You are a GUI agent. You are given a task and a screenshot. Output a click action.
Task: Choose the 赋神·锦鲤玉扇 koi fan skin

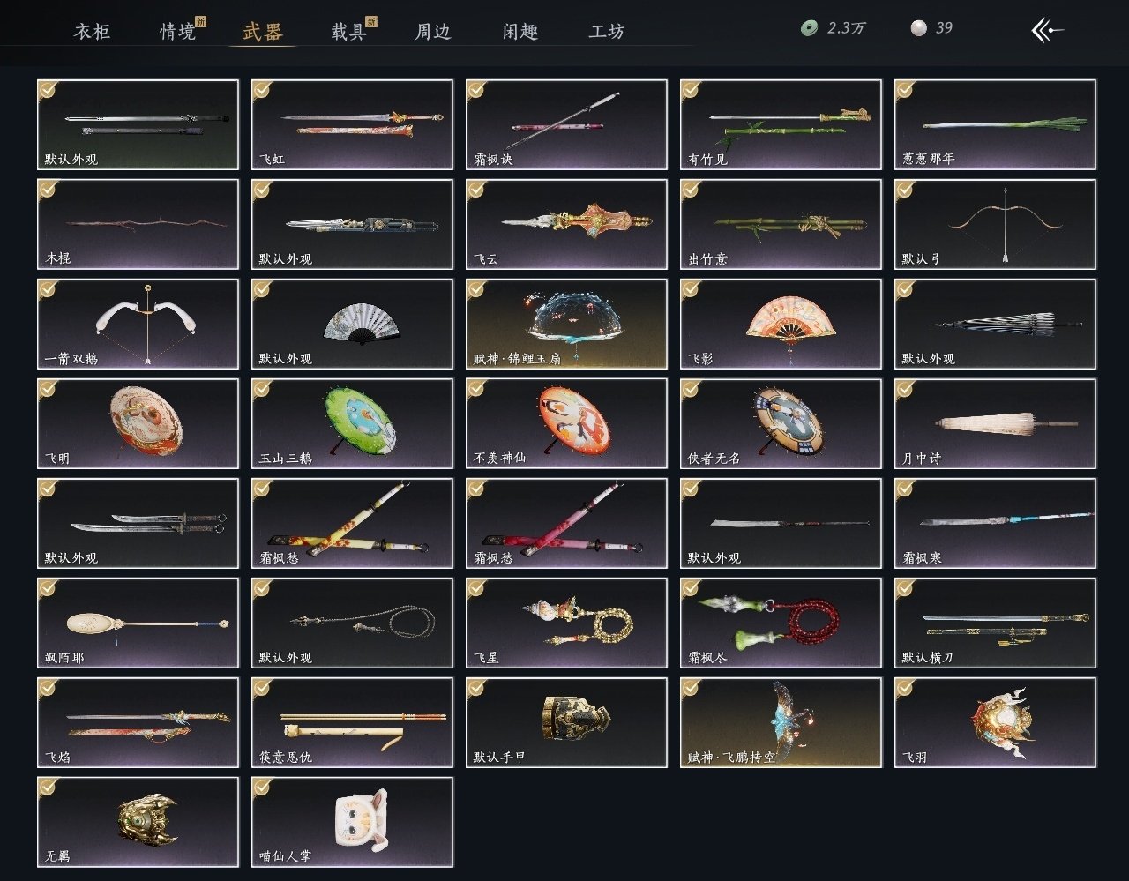tap(566, 324)
